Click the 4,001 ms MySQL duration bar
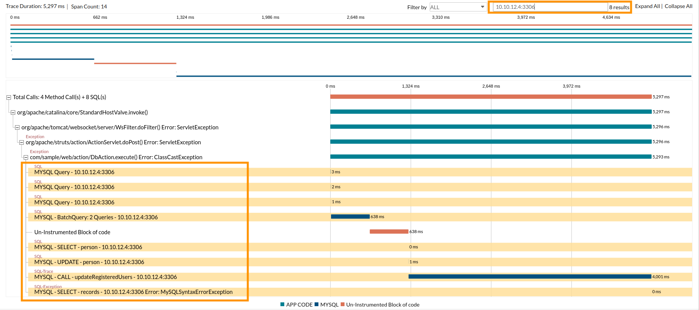Viewport: 699px width, 310px height. coord(529,276)
